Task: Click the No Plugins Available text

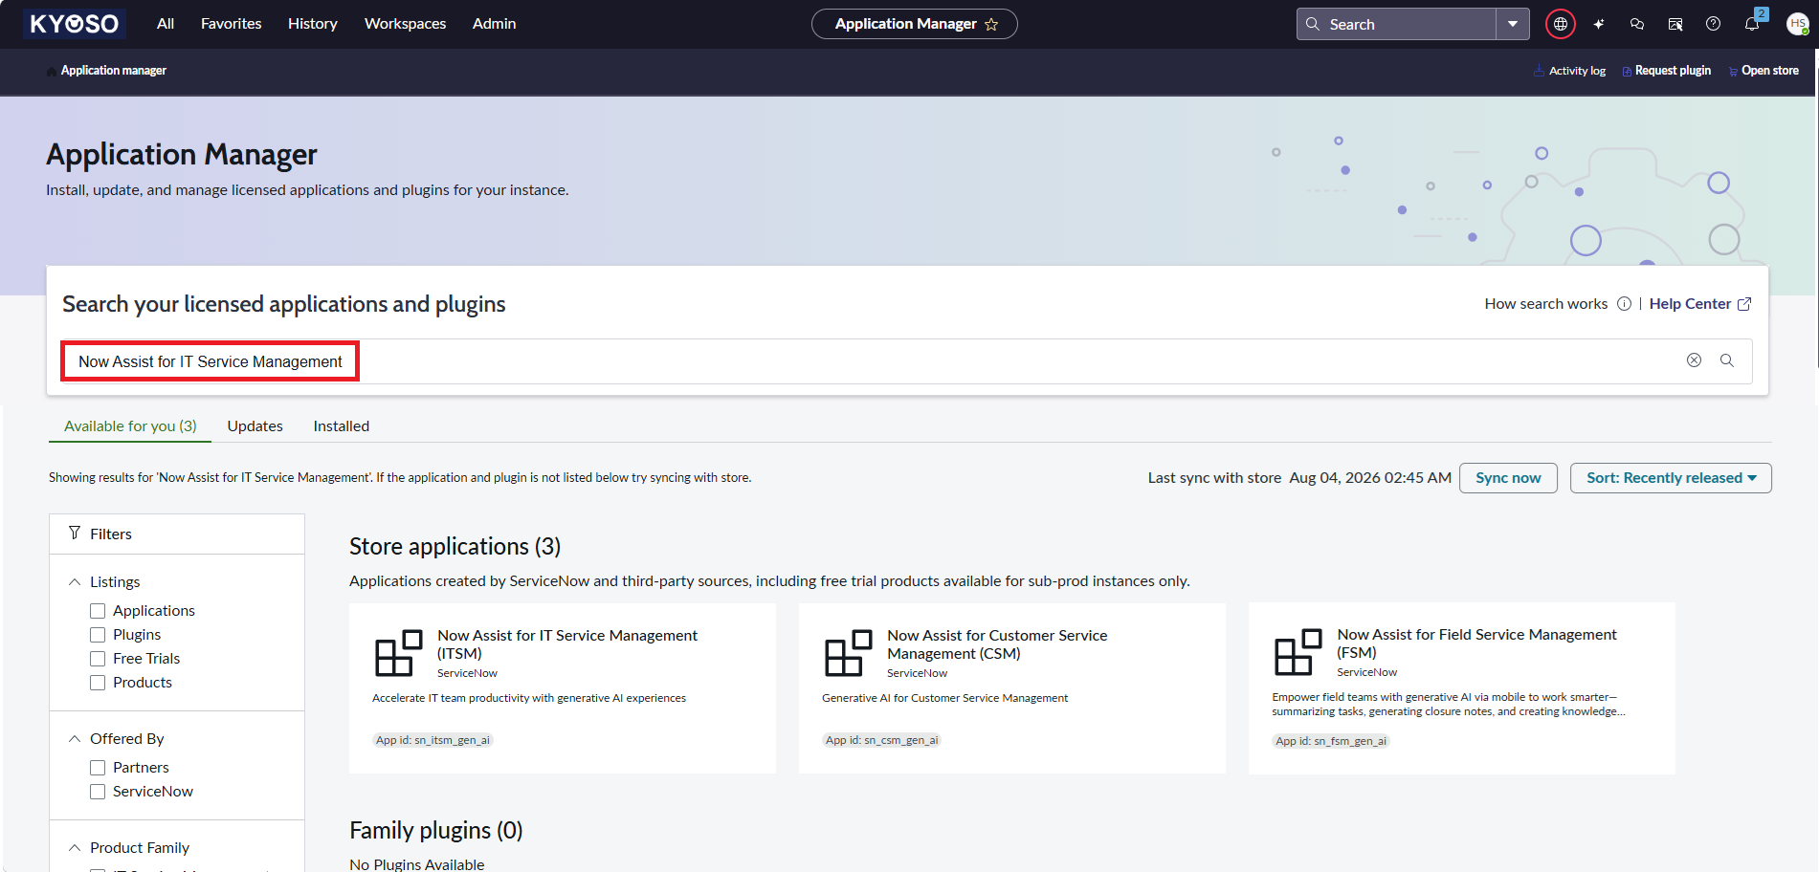Action: click(x=417, y=864)
